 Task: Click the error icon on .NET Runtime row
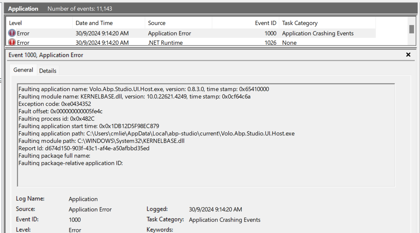(x=12, y=42)
